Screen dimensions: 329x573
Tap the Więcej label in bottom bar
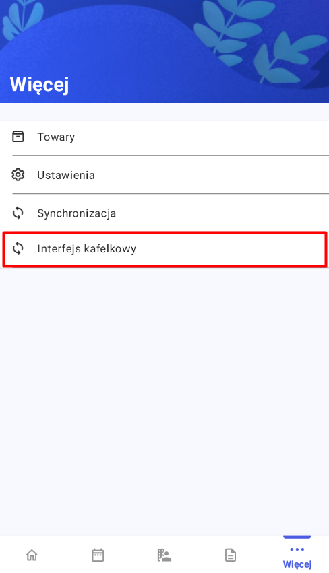(297, 564)
